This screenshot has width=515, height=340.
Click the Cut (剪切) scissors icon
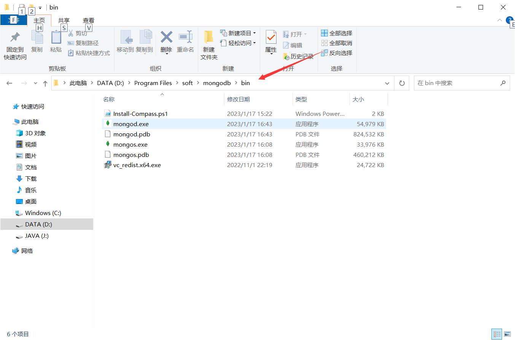tap(70, 33)
